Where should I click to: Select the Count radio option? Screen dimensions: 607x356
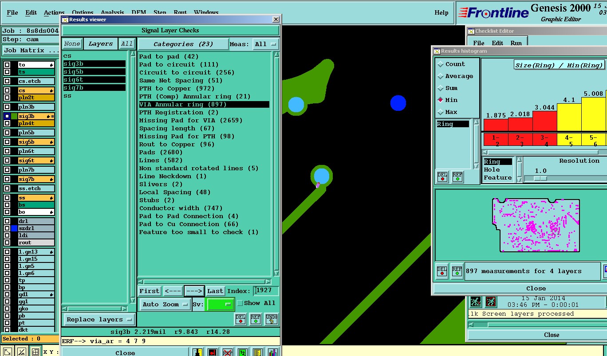pyautogui.click(x=441, y=64)
